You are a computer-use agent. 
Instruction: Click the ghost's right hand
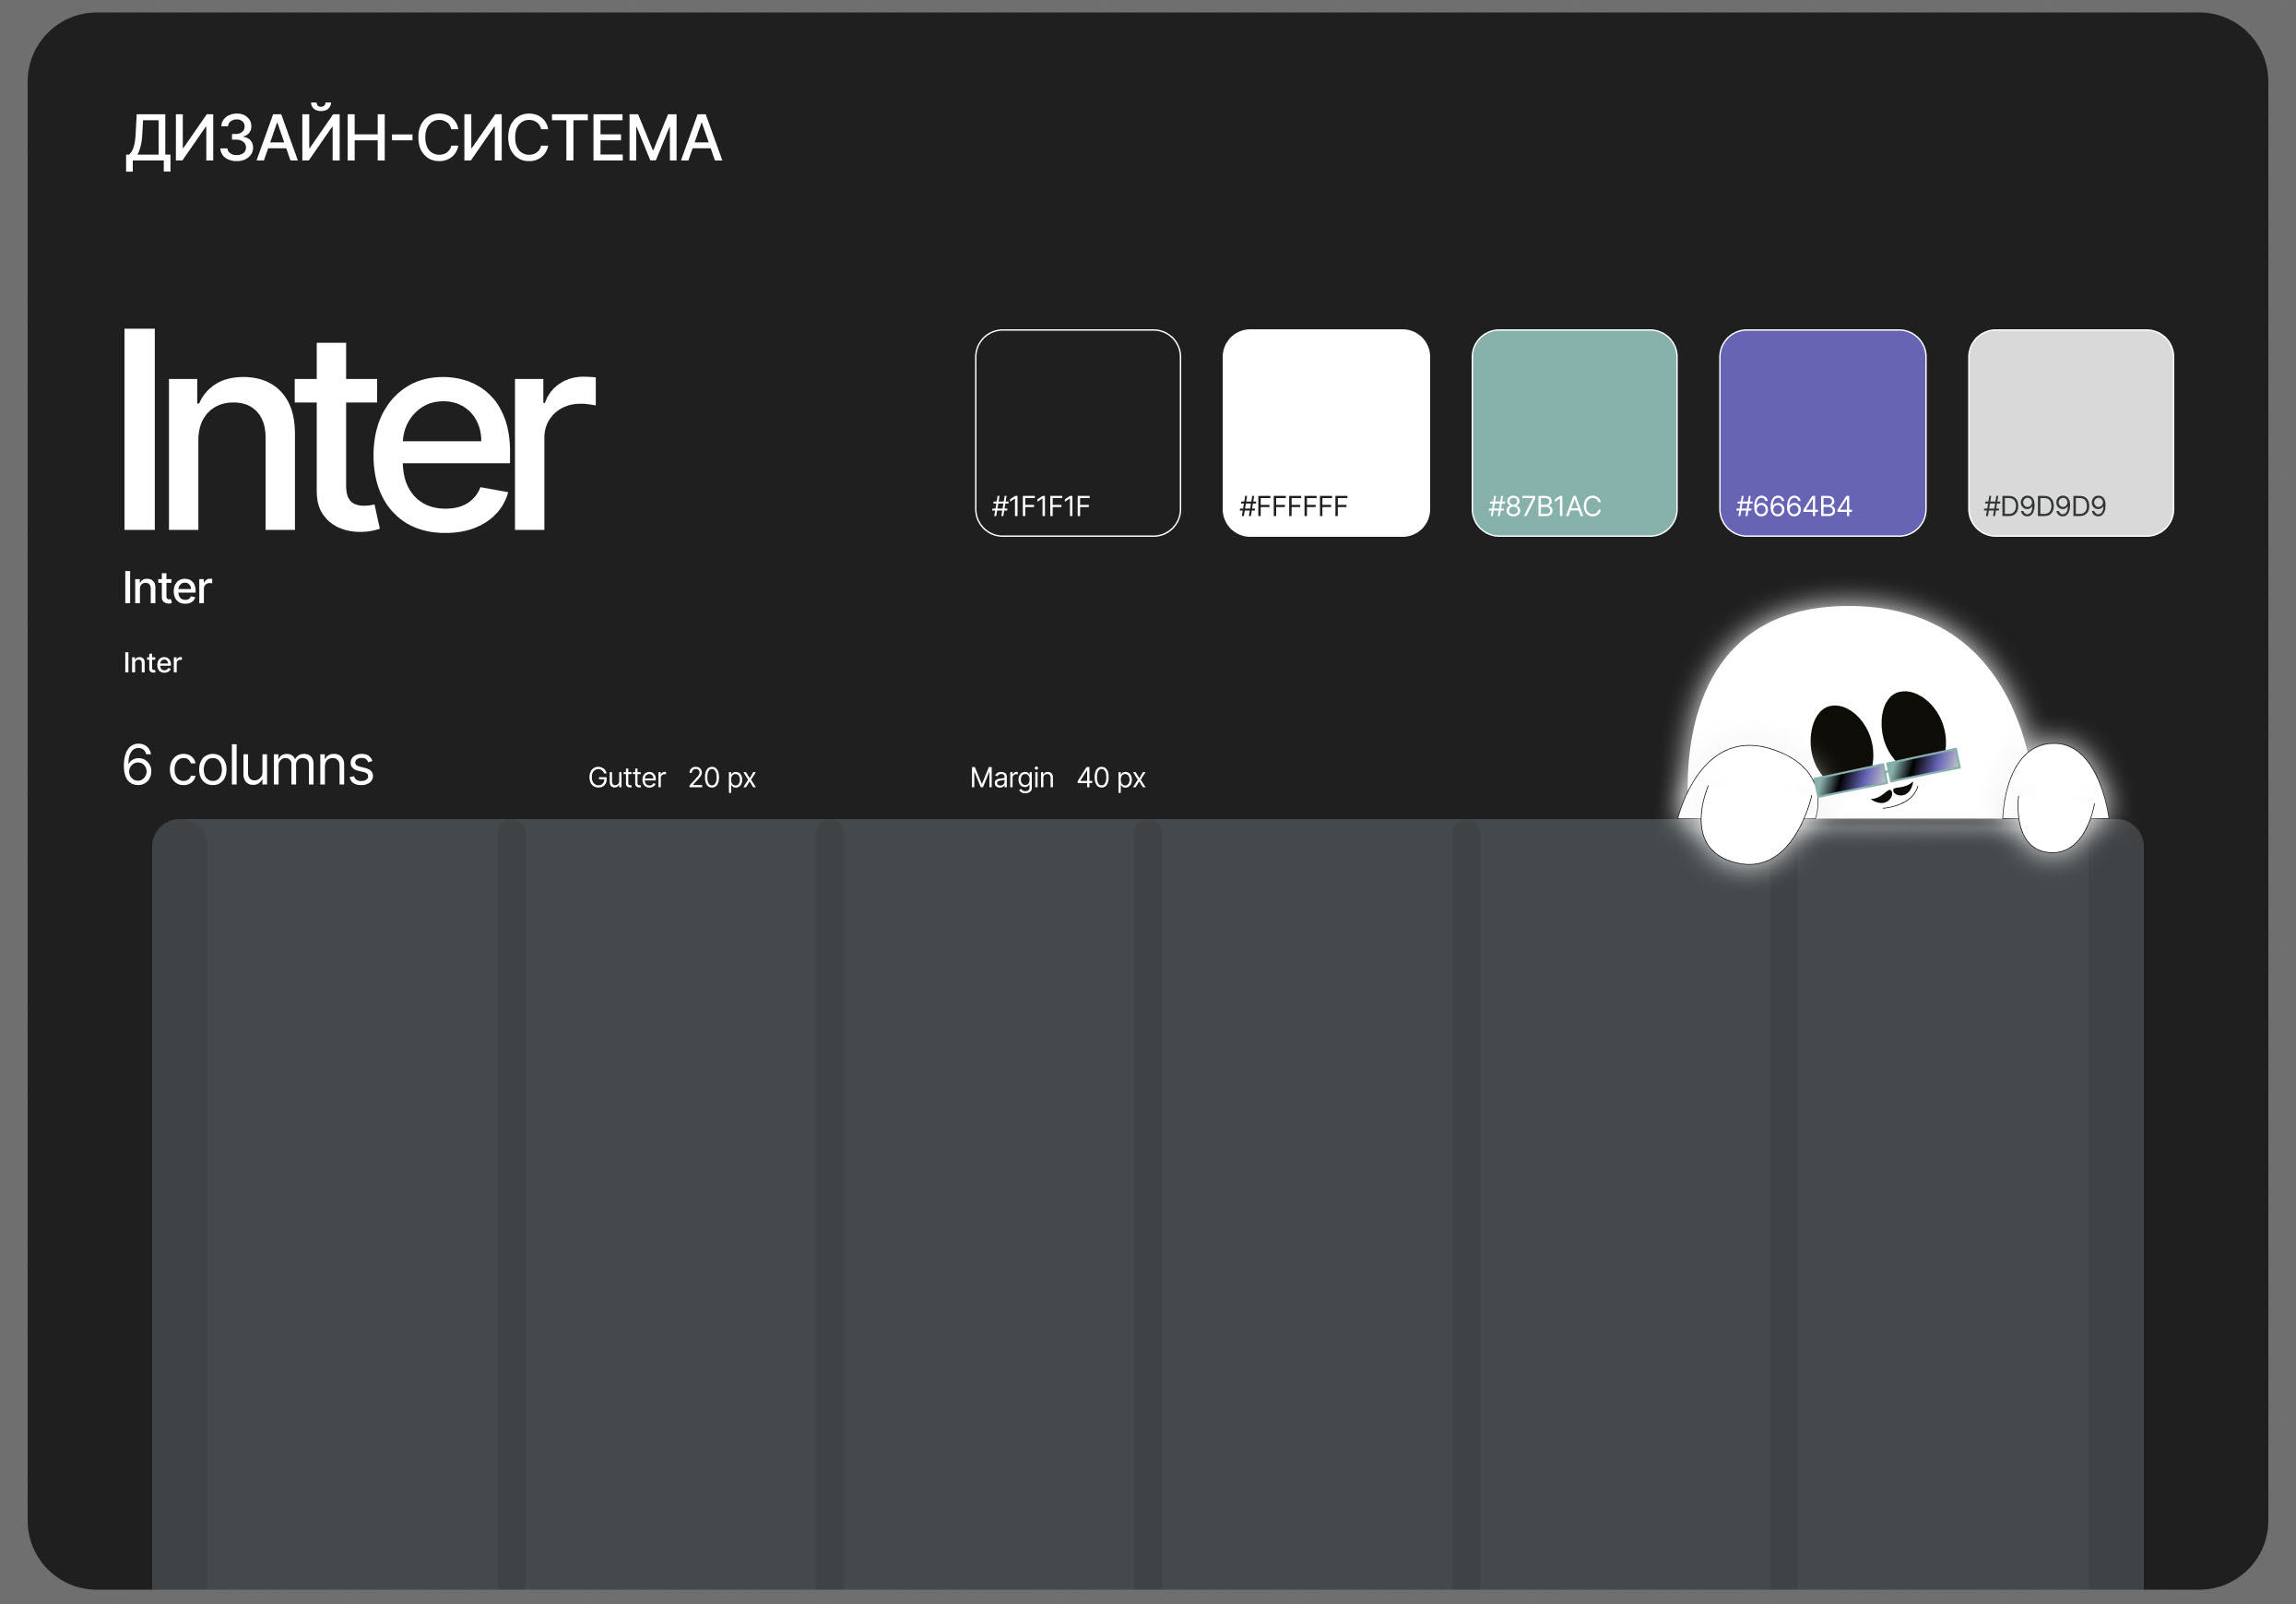click(x=2056, y=800)
